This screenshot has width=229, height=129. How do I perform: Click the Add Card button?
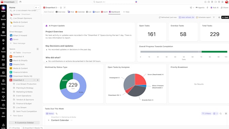(x=225, y=18)
